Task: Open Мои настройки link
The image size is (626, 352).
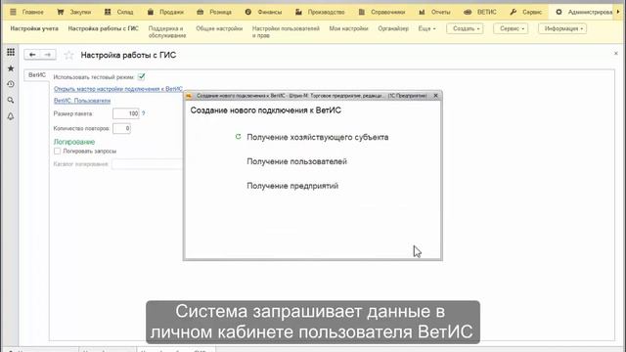Action: [x=348, y=28]
